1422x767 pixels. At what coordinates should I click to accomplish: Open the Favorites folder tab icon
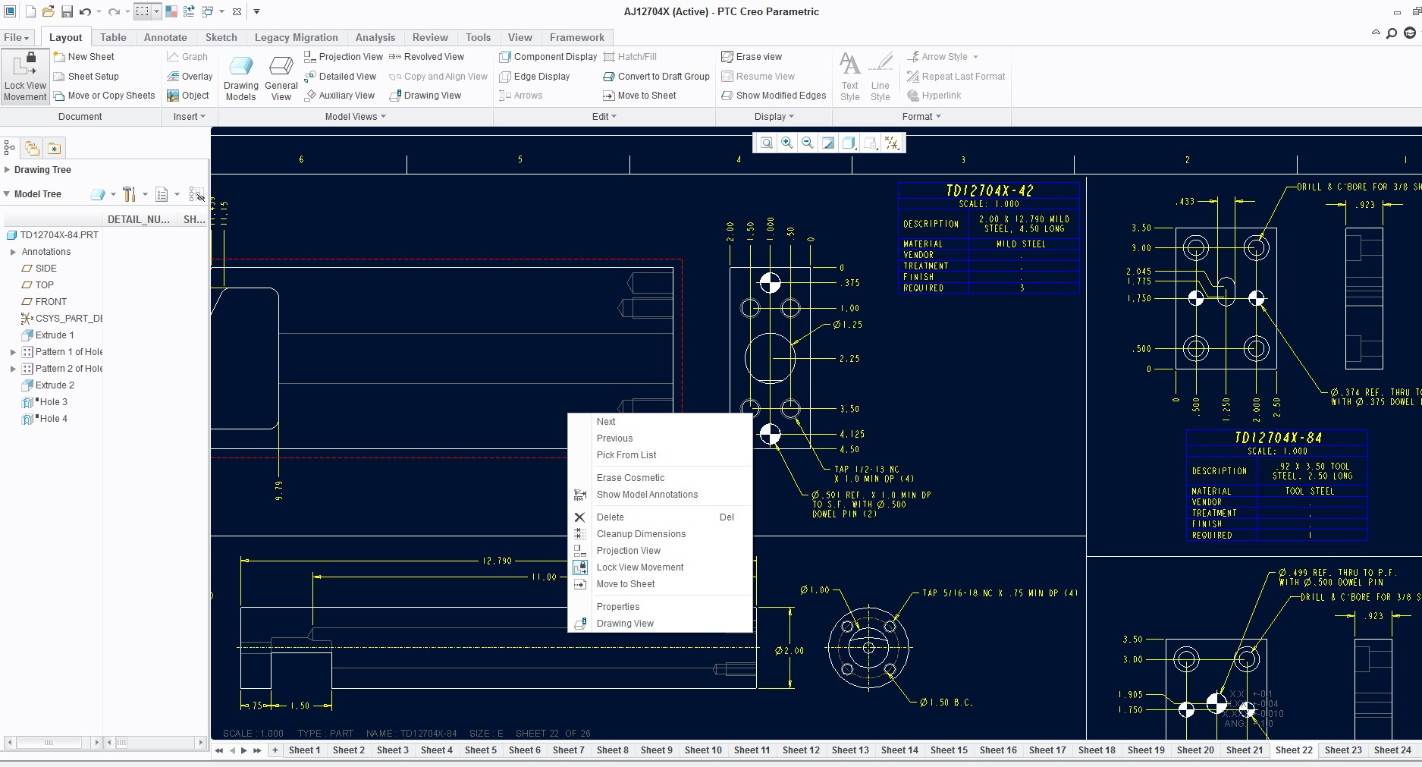pos(55,148)
